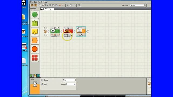Open the orange Flow blocks flyout
This screenshot has height=97, width=173.
35,40
